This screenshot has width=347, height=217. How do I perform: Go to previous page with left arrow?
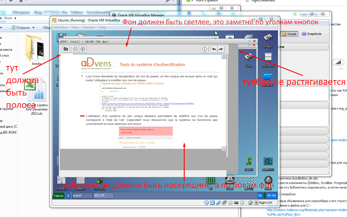pos(214,49)
